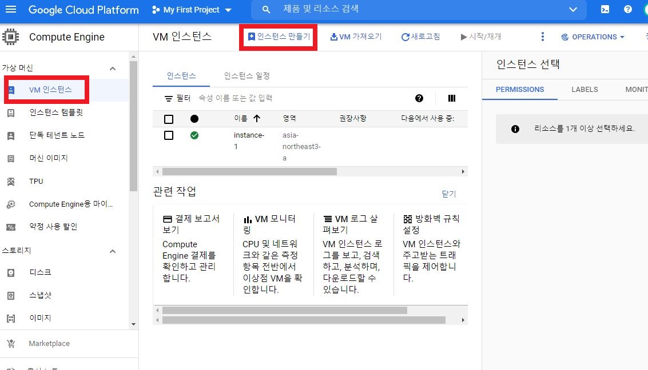648x370 pixels.
Task: Click the 디스크 icon in the sidebar
Action: (11, 273)
